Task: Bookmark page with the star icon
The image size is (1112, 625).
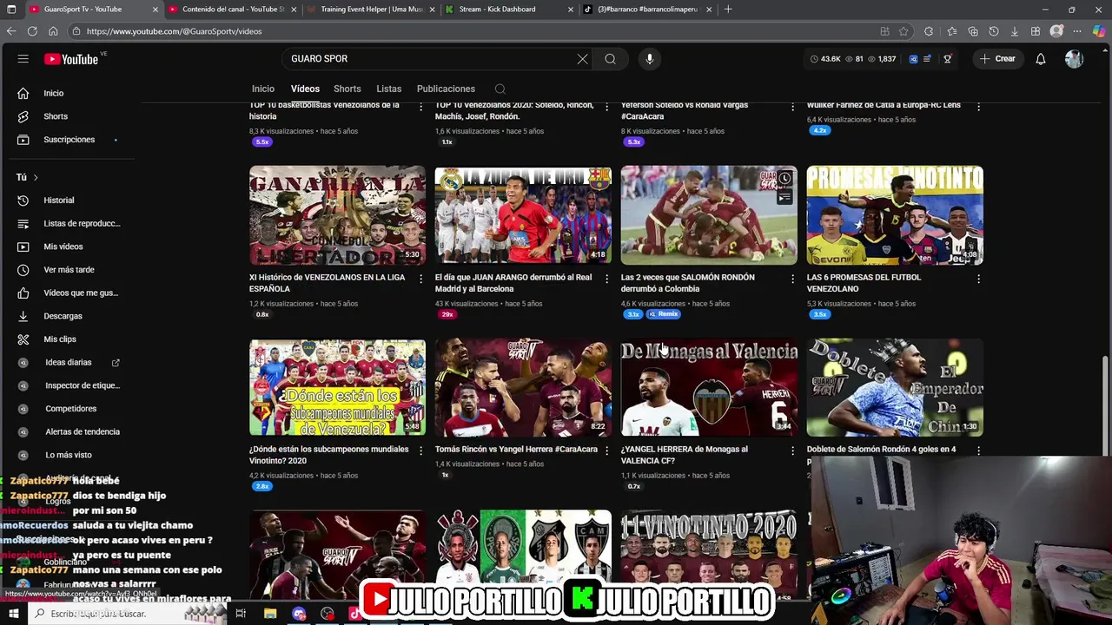Action: (903, 31)
